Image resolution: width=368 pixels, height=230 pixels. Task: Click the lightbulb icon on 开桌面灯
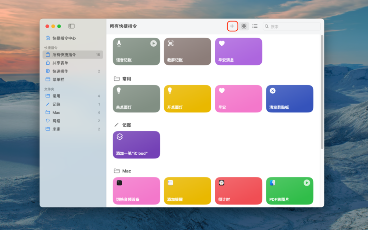click(x=170, y=91)
